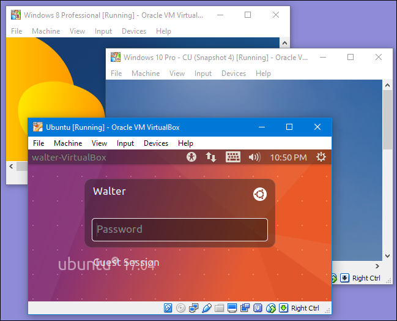Viewport: 397px width, 321px height.
Task: Open the Ubuntu power/session gear menu
Action: [x=321, y=157]
